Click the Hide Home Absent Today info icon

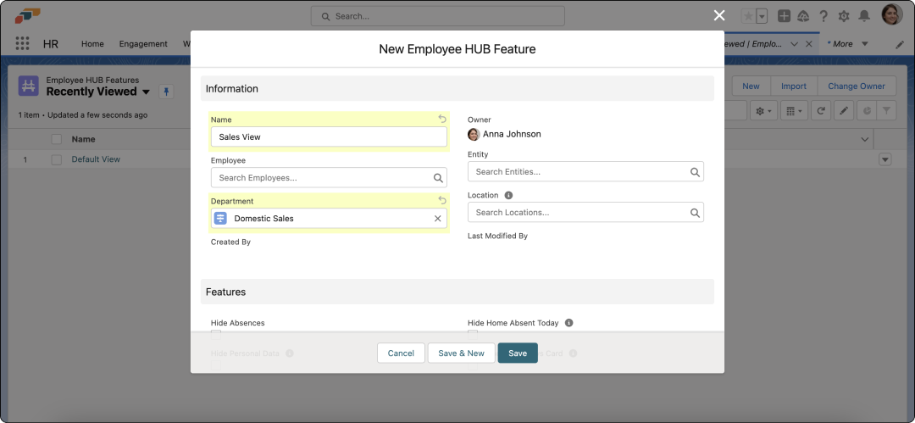click(568, 323)
